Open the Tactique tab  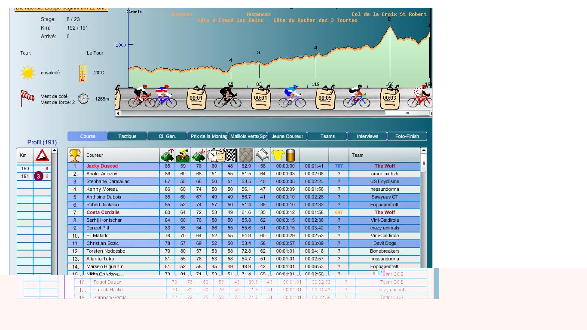[128, 136]
